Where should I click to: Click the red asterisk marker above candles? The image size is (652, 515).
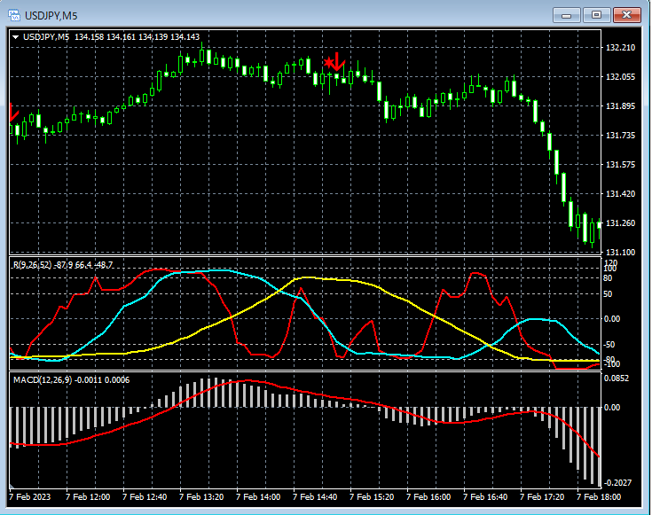coord(328,62)
